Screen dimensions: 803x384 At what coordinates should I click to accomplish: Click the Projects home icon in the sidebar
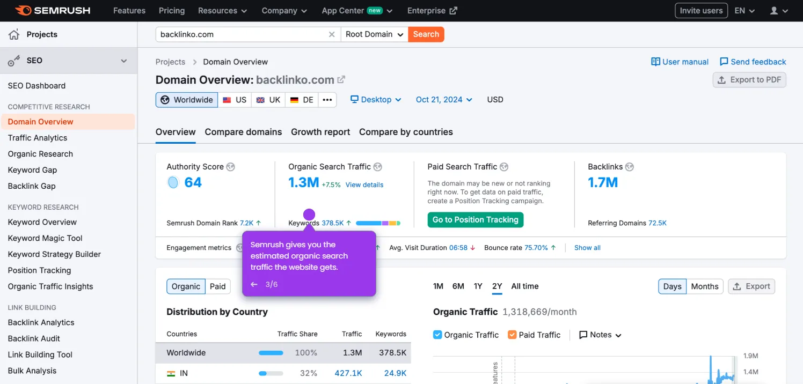pyautogui.click(x=15, y=34)
